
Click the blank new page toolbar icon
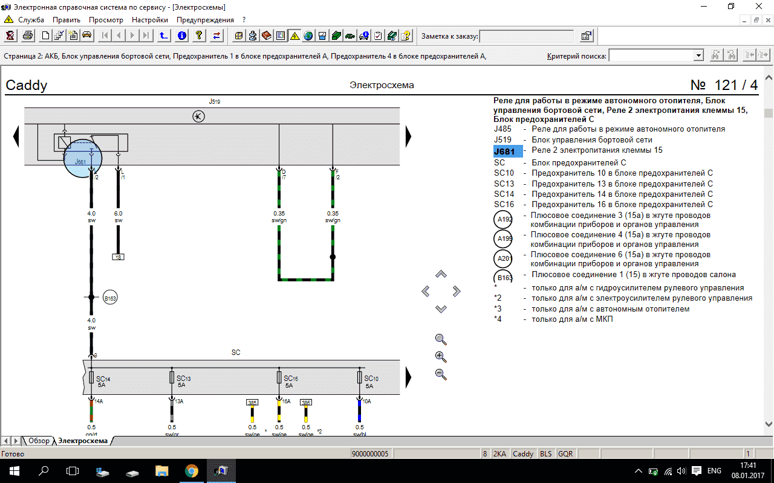[45, 36]
